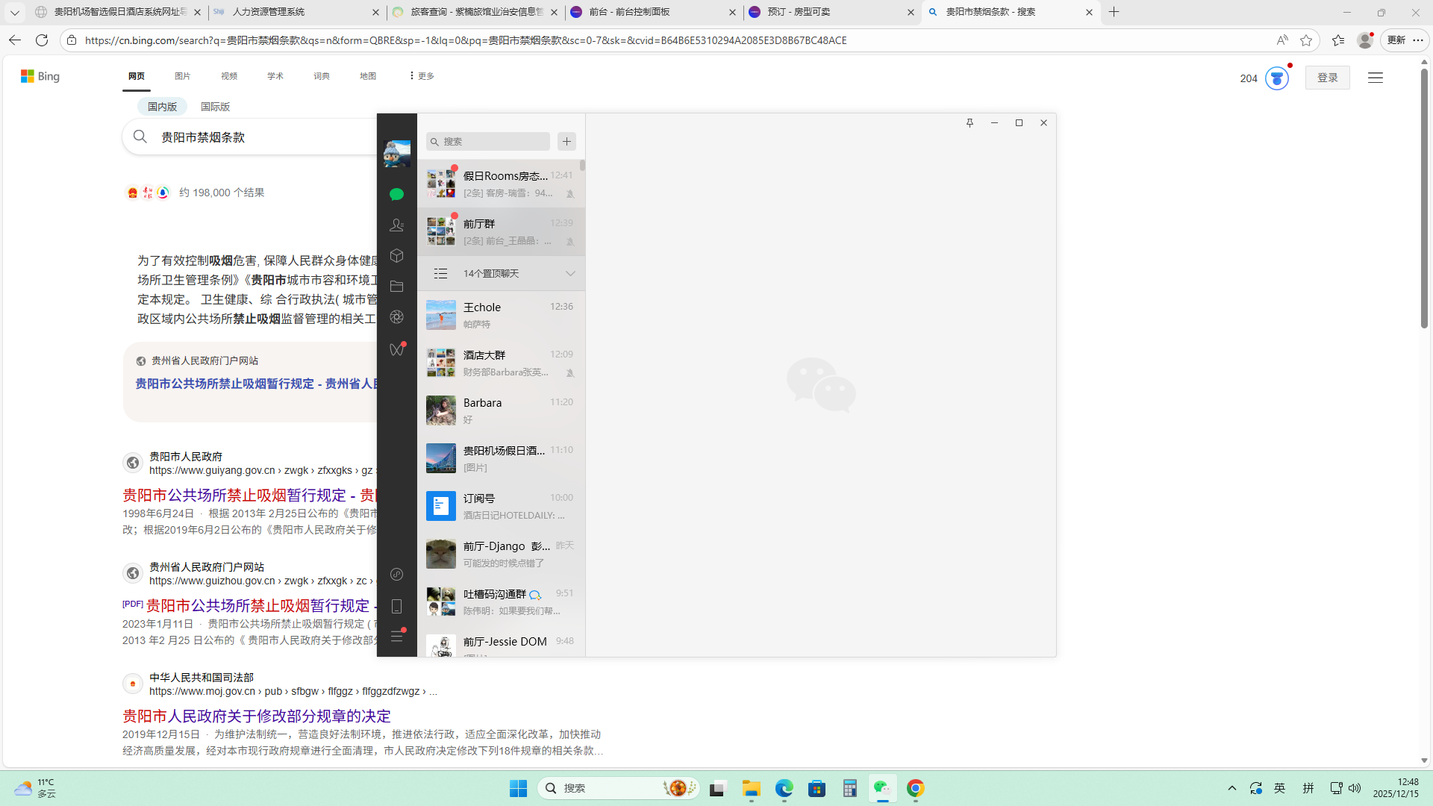Switch to 人力资源管理系统 browser tab
Image resolution: width=1433 pixels, height=806 pixels.
[x=269, y=12]
